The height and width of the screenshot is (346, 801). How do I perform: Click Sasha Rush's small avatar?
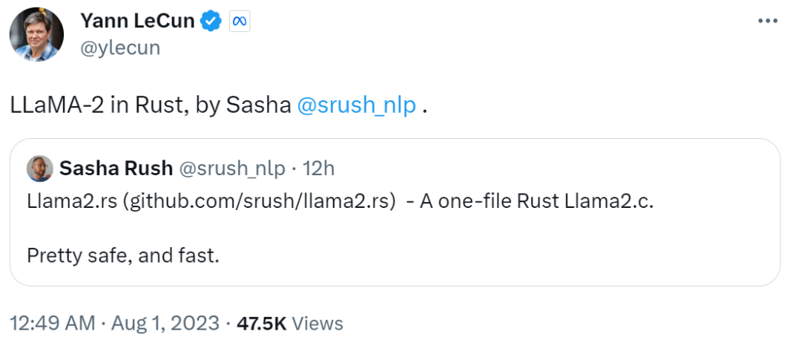(x=39, y=169)
